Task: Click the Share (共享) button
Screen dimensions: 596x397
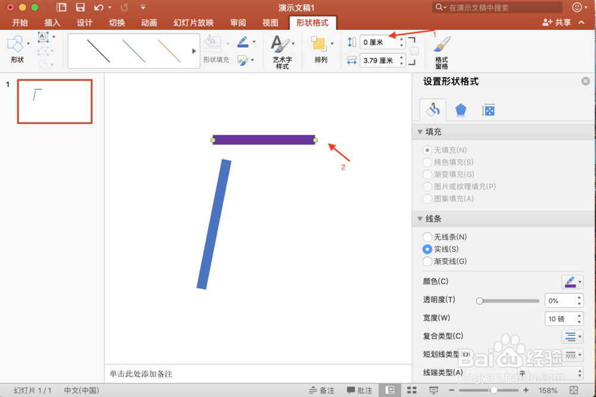Action: point(557,23)
